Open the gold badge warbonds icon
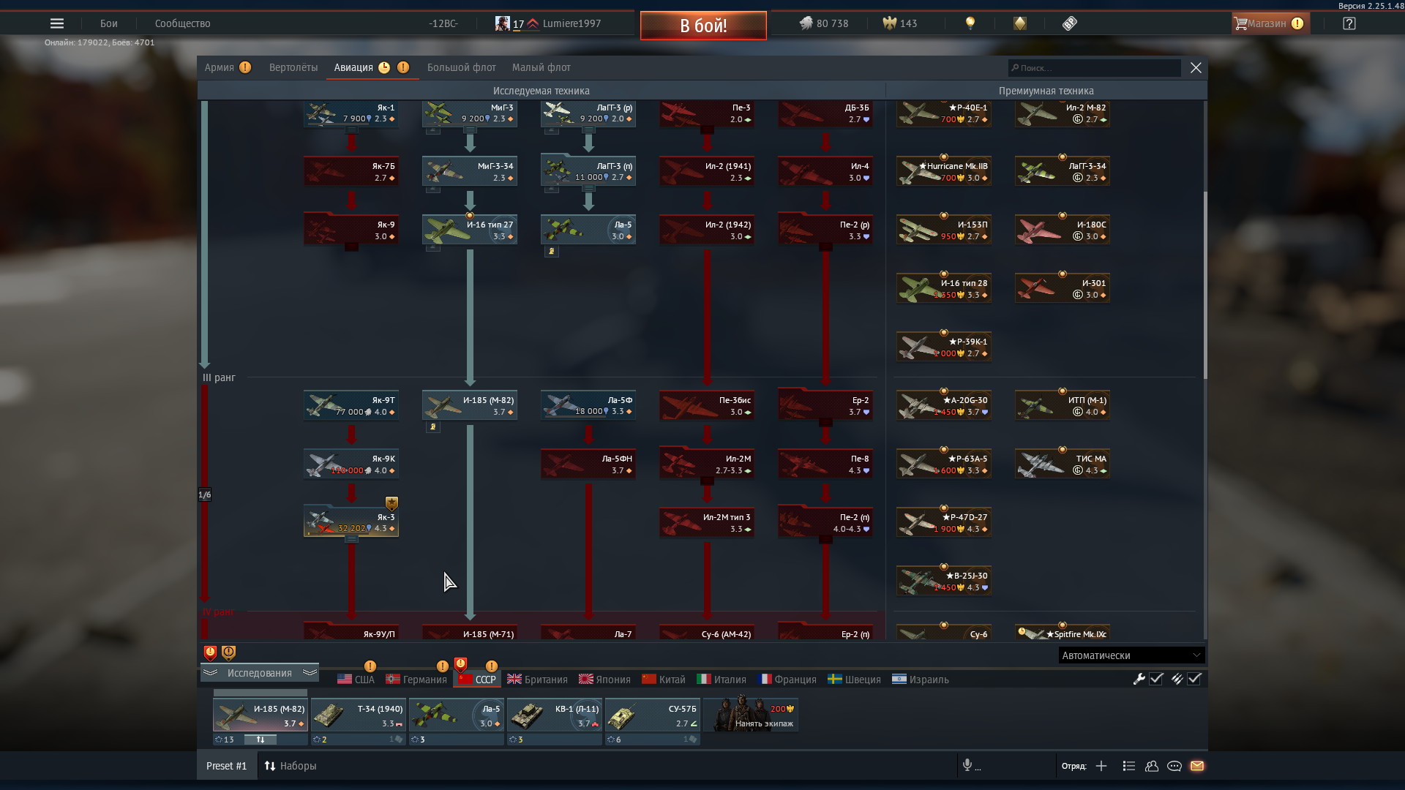Image resolution: width=1405 pixels, height=790 pixels. coord(1020,23)
